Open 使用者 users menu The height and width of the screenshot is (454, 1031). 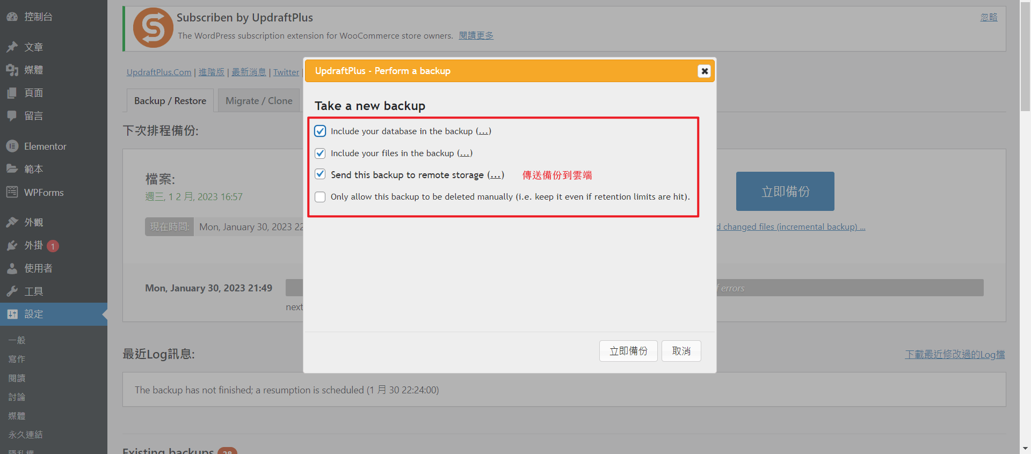point(54,268)
